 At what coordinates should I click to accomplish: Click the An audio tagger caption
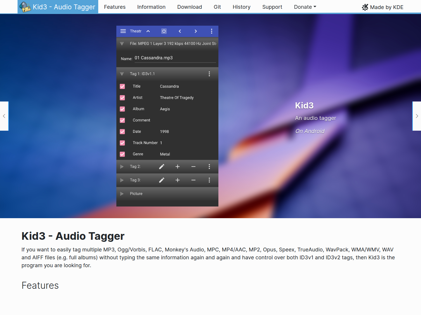[x=315, y=118]
